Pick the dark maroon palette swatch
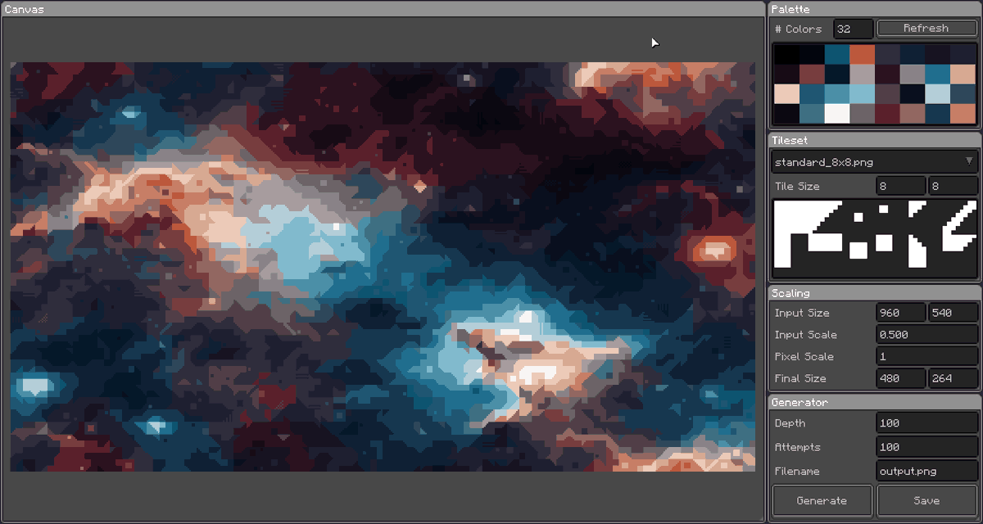 coord(887,114)
